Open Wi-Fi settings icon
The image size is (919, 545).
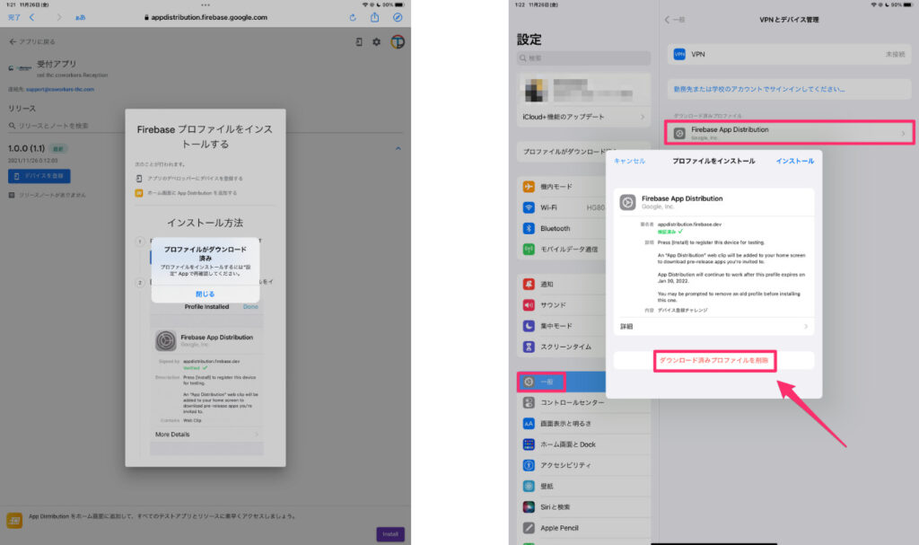pos(529,207)
